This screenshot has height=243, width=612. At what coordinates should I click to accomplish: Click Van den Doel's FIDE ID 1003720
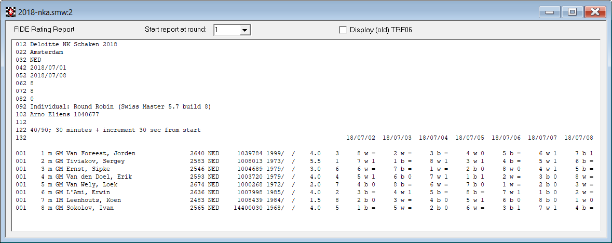[x=250, y=177]
